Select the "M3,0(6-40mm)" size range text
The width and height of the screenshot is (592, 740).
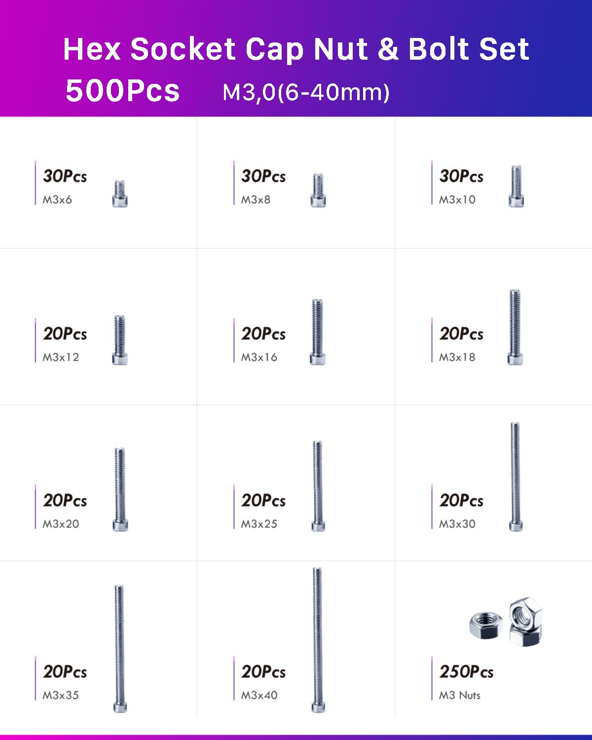(x=306, y=92)
